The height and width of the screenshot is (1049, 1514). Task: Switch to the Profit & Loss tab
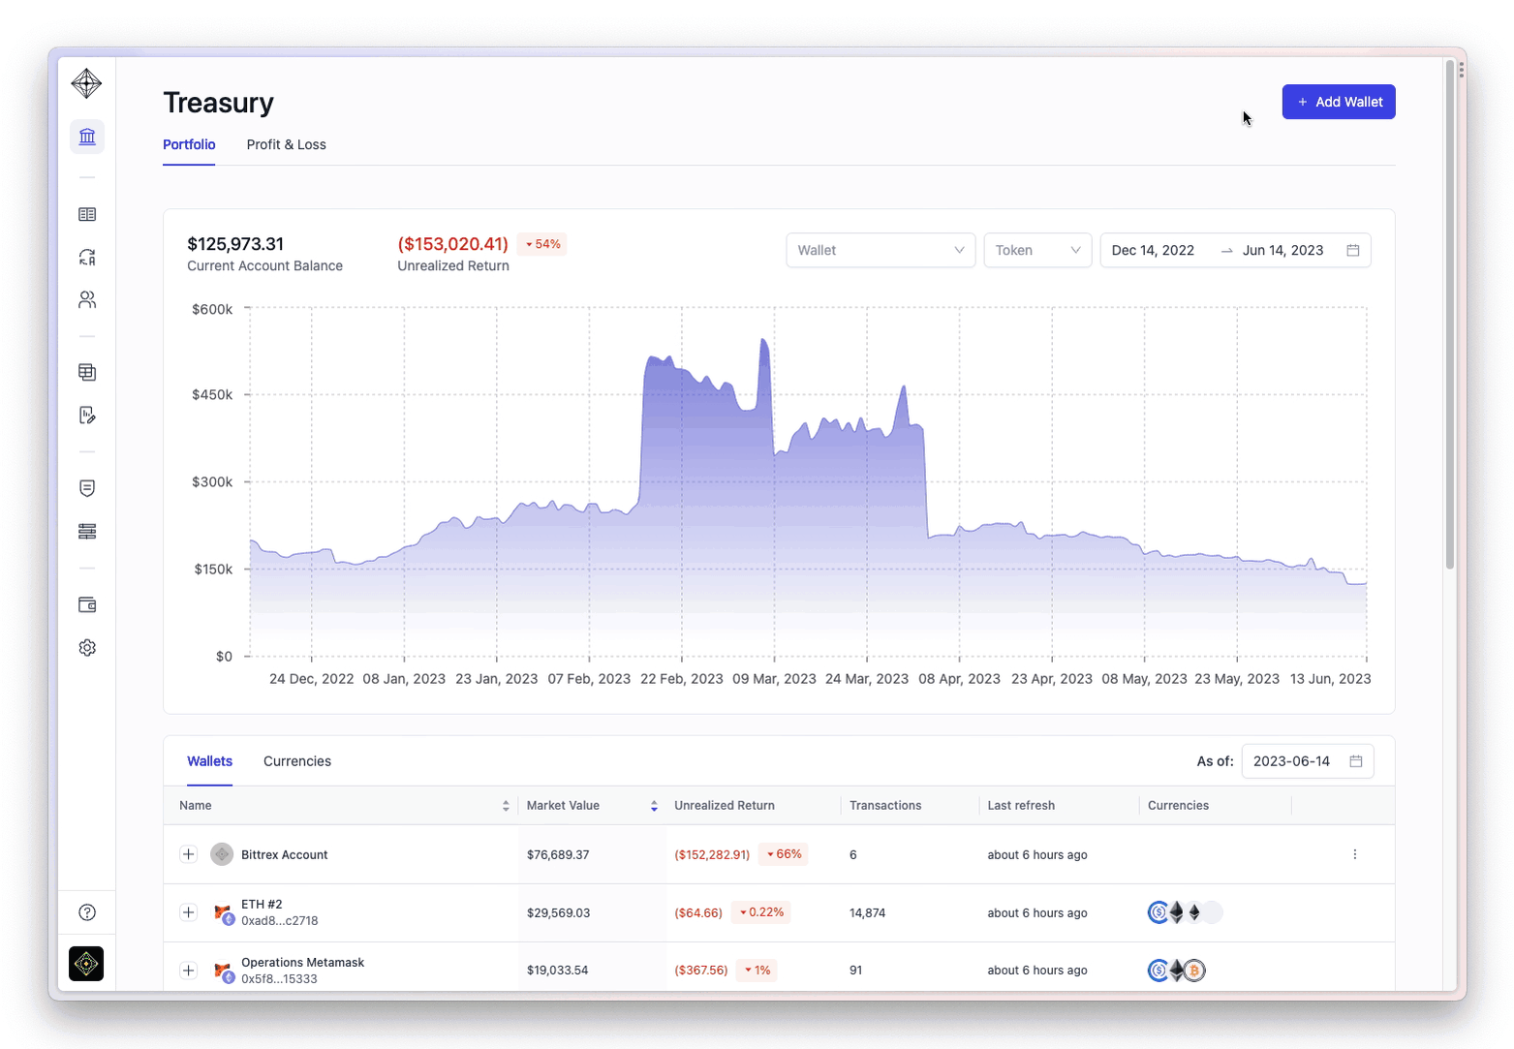(286, 144)
